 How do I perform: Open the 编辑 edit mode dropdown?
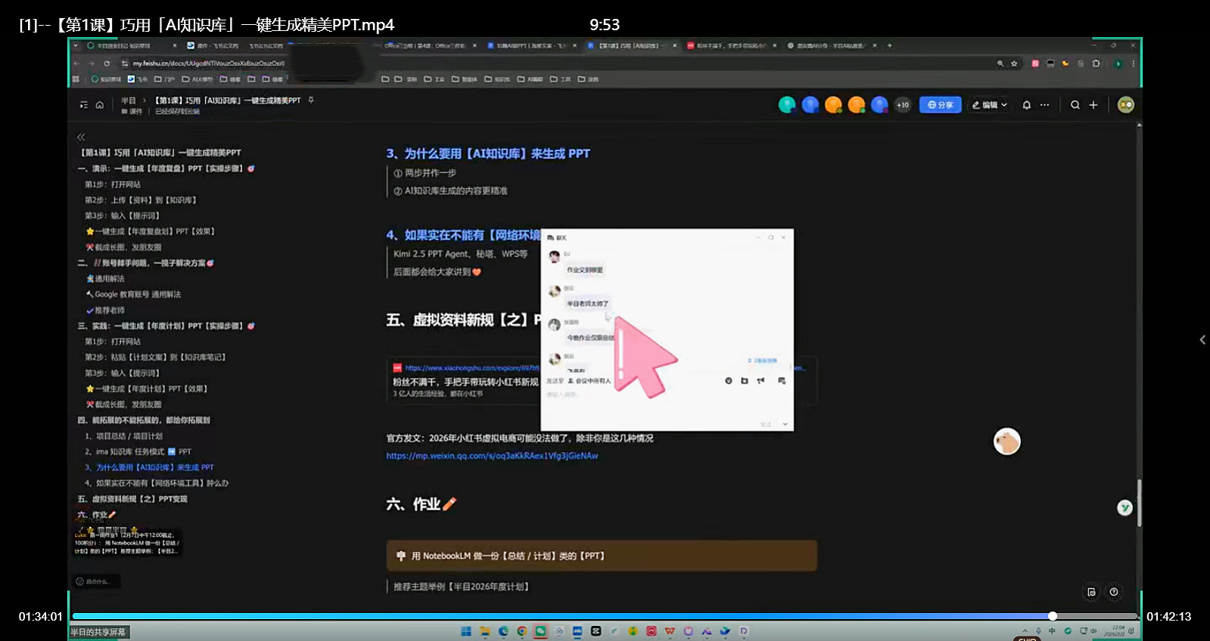[x=989, y=105]
